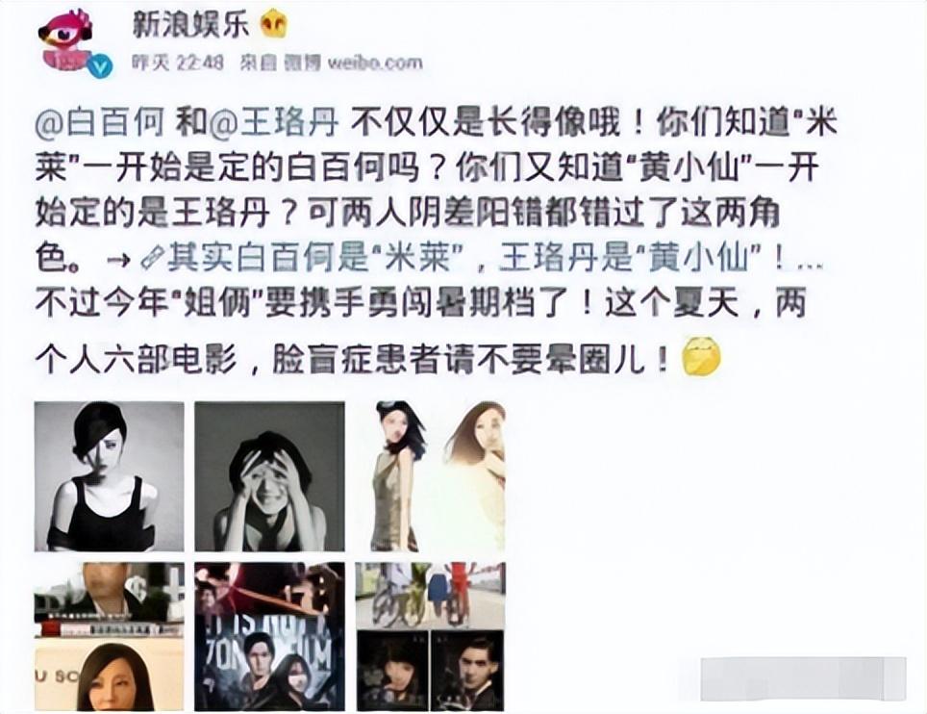The width and height of the screenshot is (927, 714).
Task: Open the weibo.com source link
Action: coord(375,63)
